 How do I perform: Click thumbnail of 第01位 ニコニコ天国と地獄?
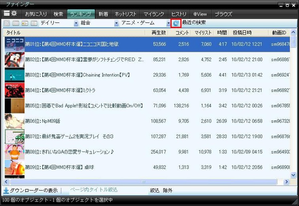click(14, 44)
